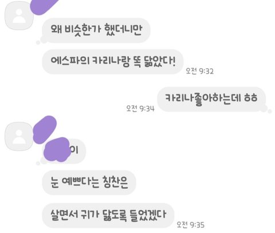Select the sent message '카리나좋아하는데 ㅎㅎ'
This screenshot has height=233, width=275.
click(x=211, y=99)
